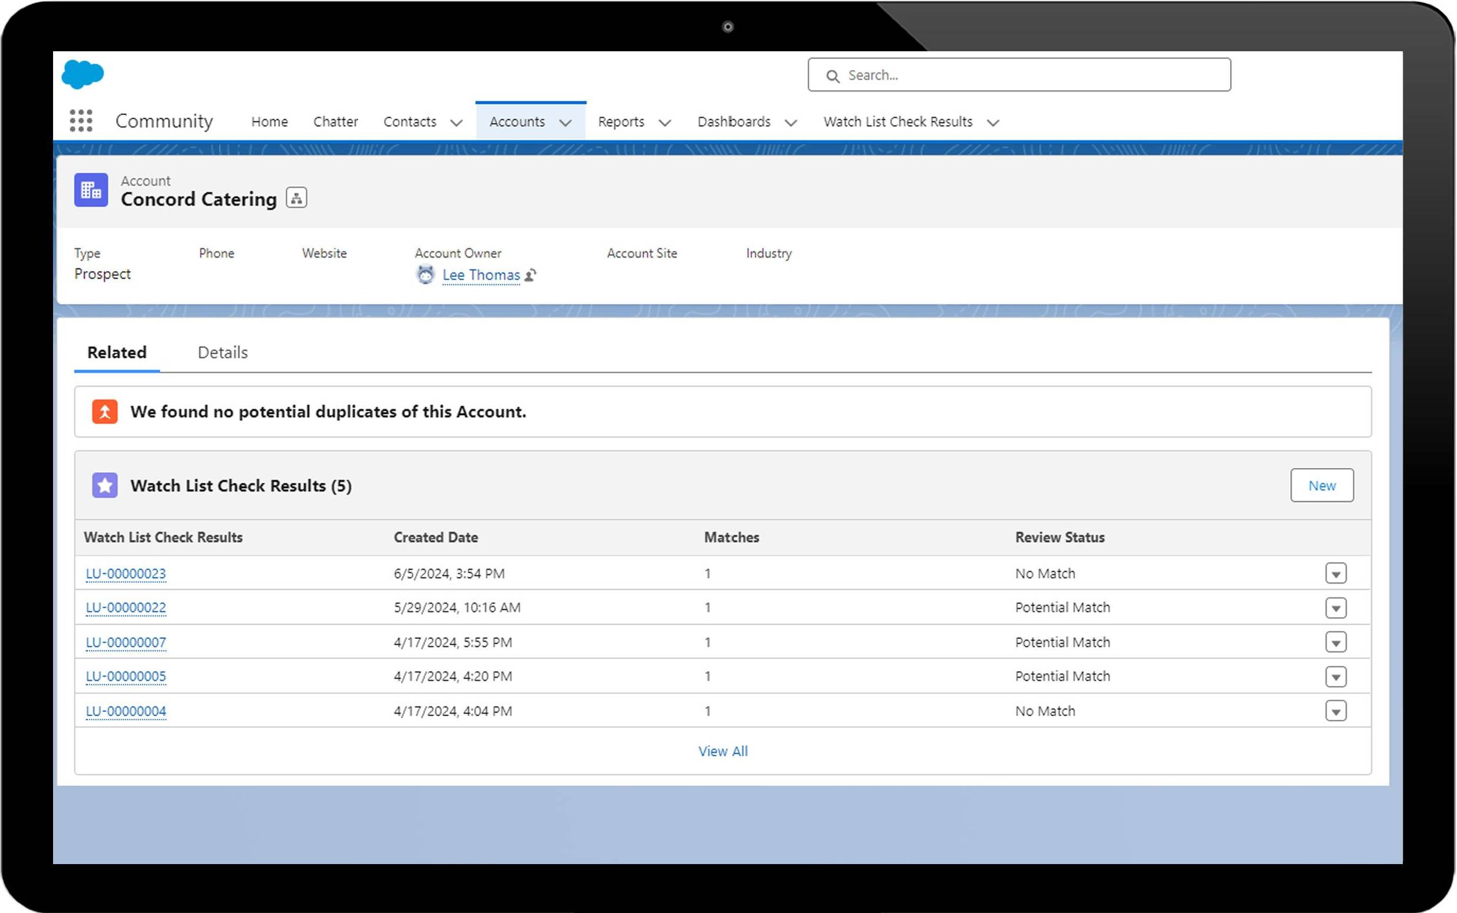The image size is (1457, 913).
Task: Open the App Launcher grid icon
Action: [x=81, y=121]
